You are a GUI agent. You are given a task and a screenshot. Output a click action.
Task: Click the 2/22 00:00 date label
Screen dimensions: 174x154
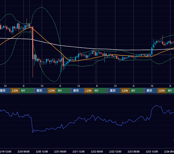coord(97,151)
